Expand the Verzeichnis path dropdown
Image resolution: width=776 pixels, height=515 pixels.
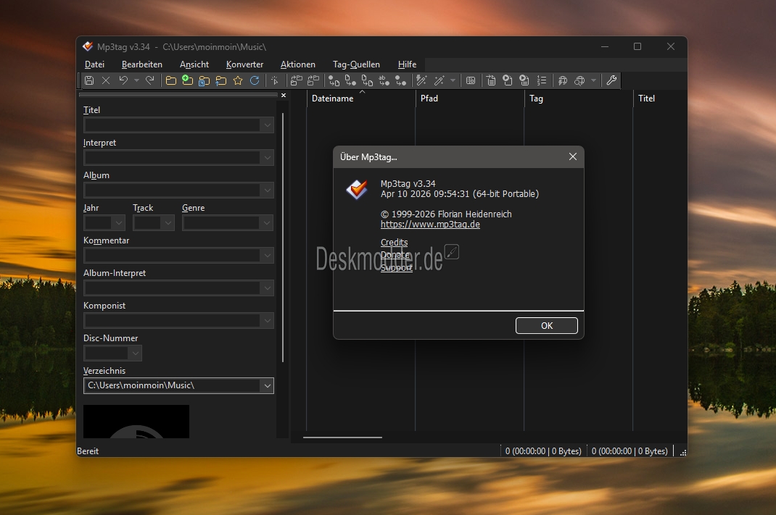266,386
